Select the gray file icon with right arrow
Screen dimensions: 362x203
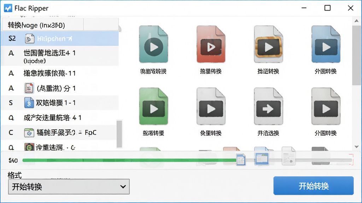(x=268, y=106)
